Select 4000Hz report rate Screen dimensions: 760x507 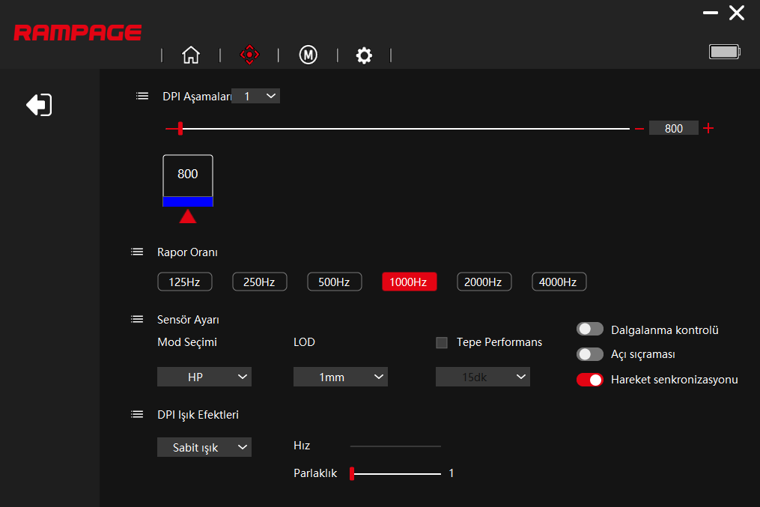click(559, 282)
